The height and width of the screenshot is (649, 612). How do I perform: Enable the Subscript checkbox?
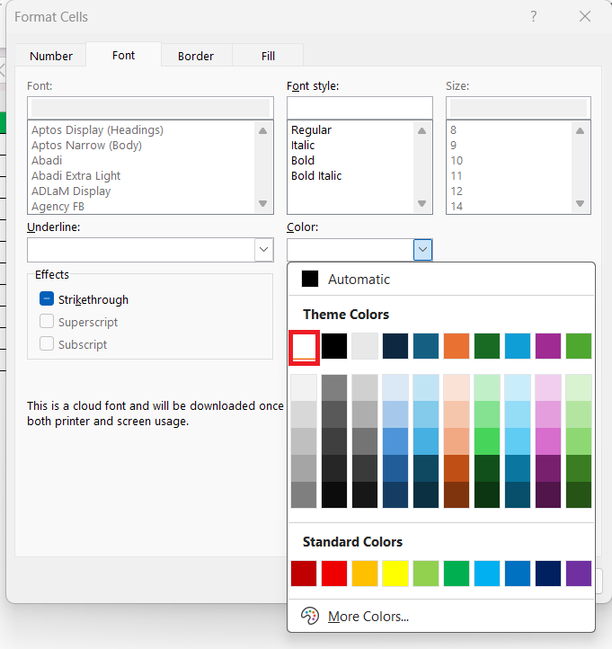pos(47,343)
